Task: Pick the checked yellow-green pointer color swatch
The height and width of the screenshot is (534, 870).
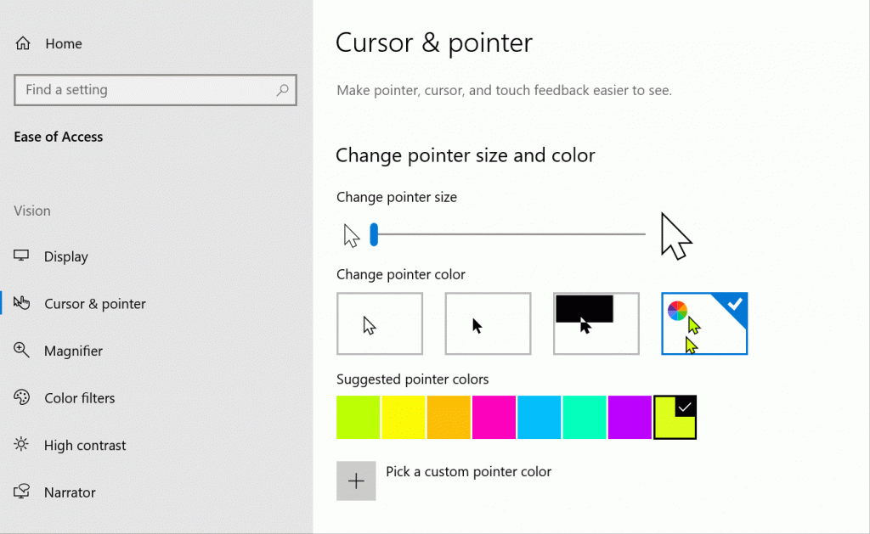Action: pos(675,417)
